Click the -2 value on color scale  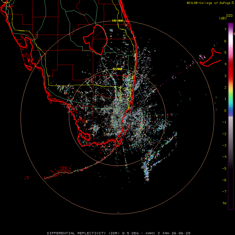[x=224, y=134]
